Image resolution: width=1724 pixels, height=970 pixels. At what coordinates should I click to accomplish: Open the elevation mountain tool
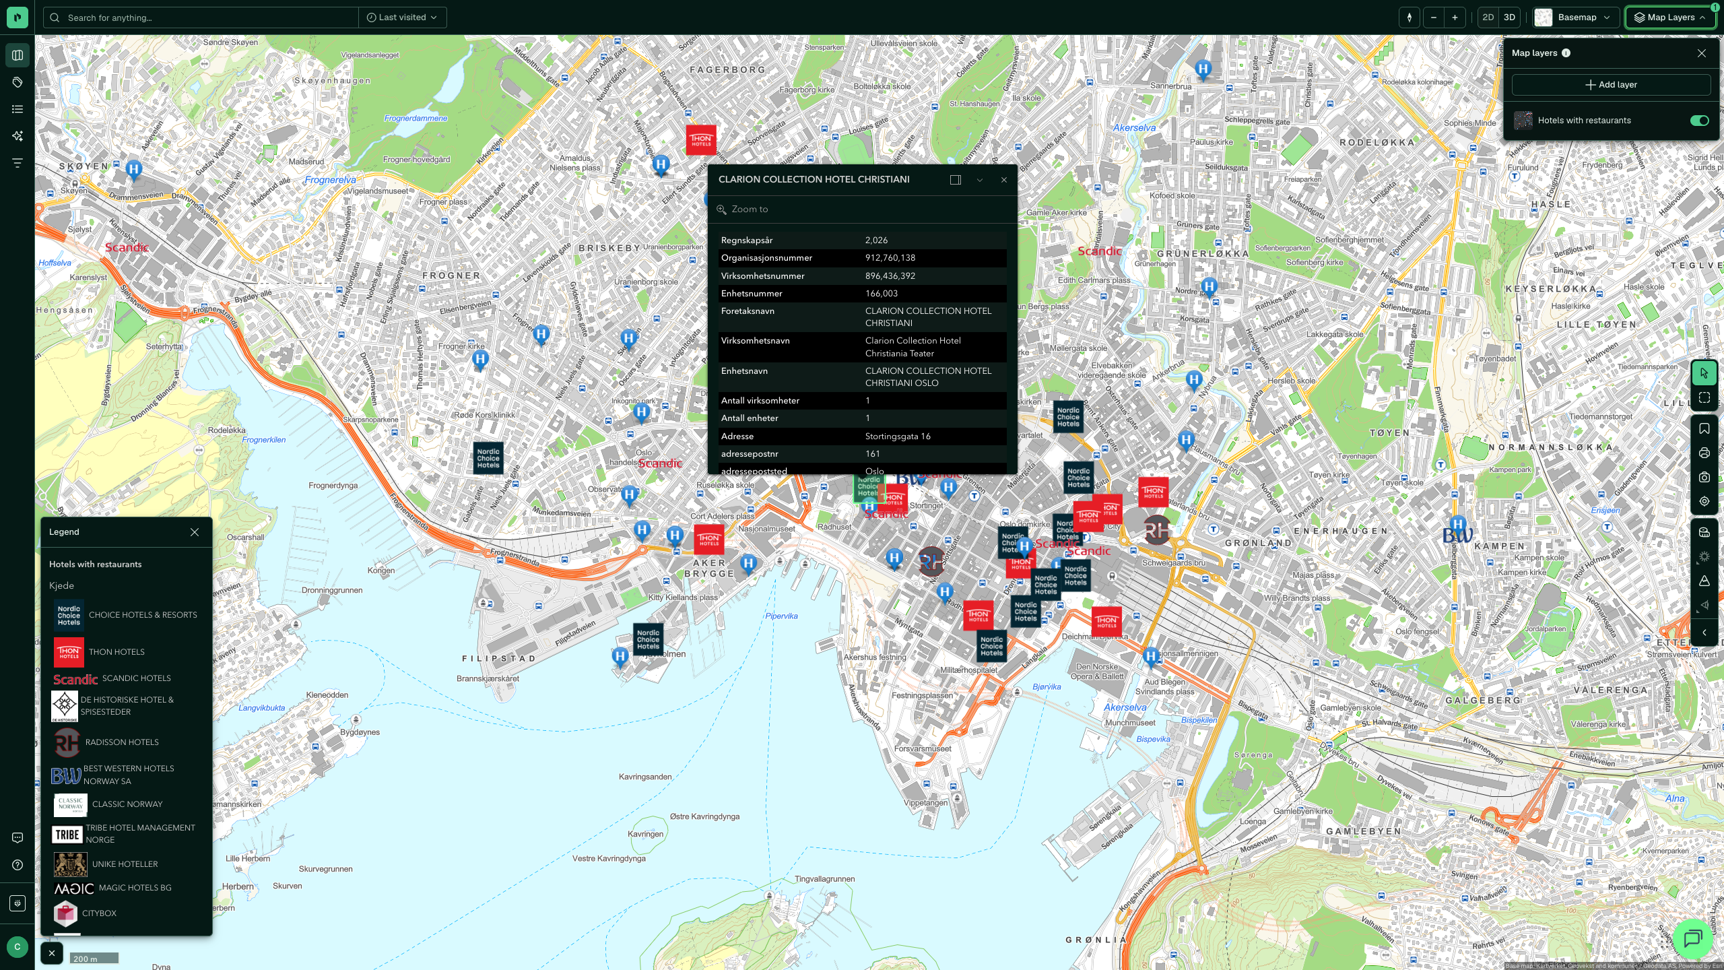(1704, 581)
